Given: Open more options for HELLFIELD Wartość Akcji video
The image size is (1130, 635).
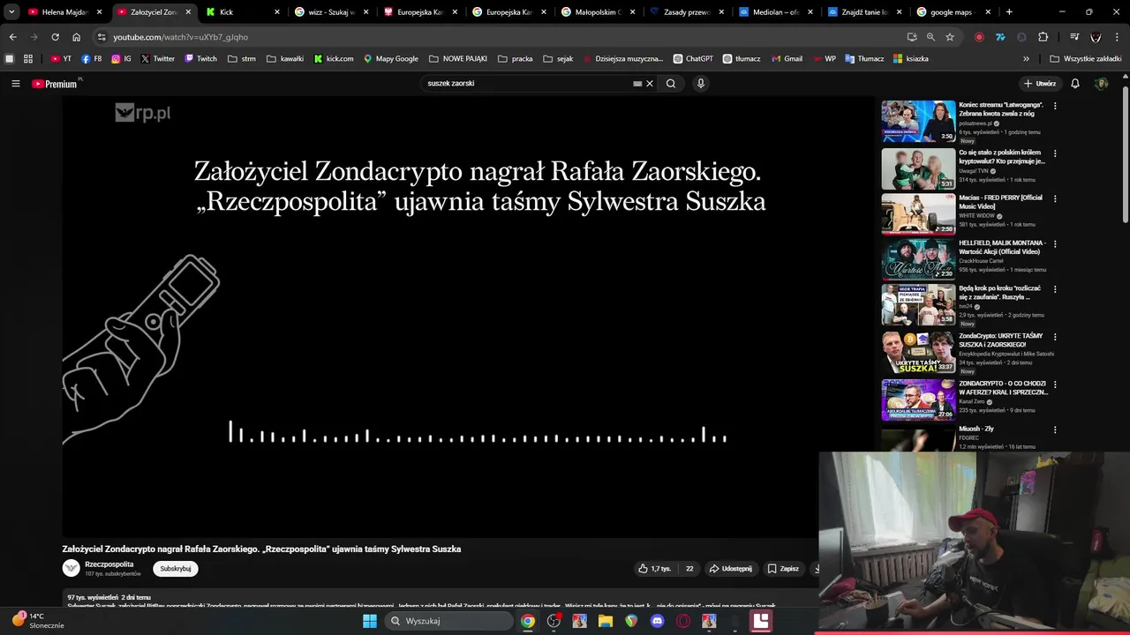Looking at the screenshot, I should pyautogui.click(x=1055, y=244).
